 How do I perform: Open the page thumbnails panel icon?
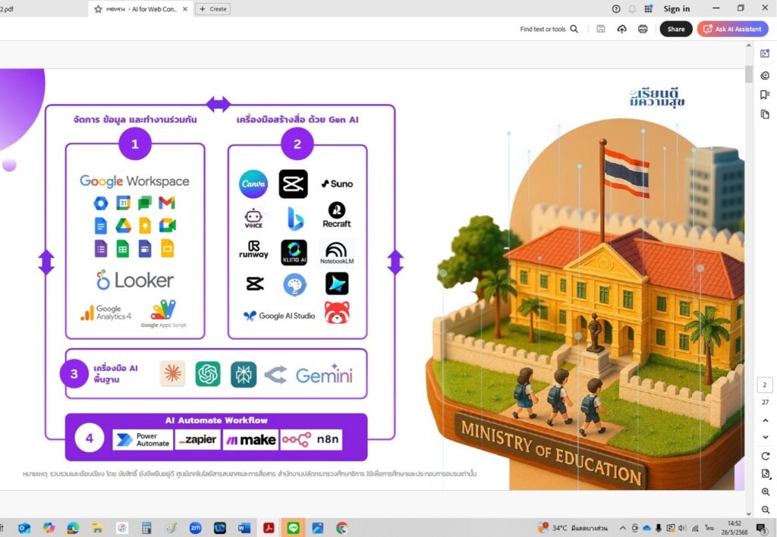pyautogui.click(x=765, y=115)
